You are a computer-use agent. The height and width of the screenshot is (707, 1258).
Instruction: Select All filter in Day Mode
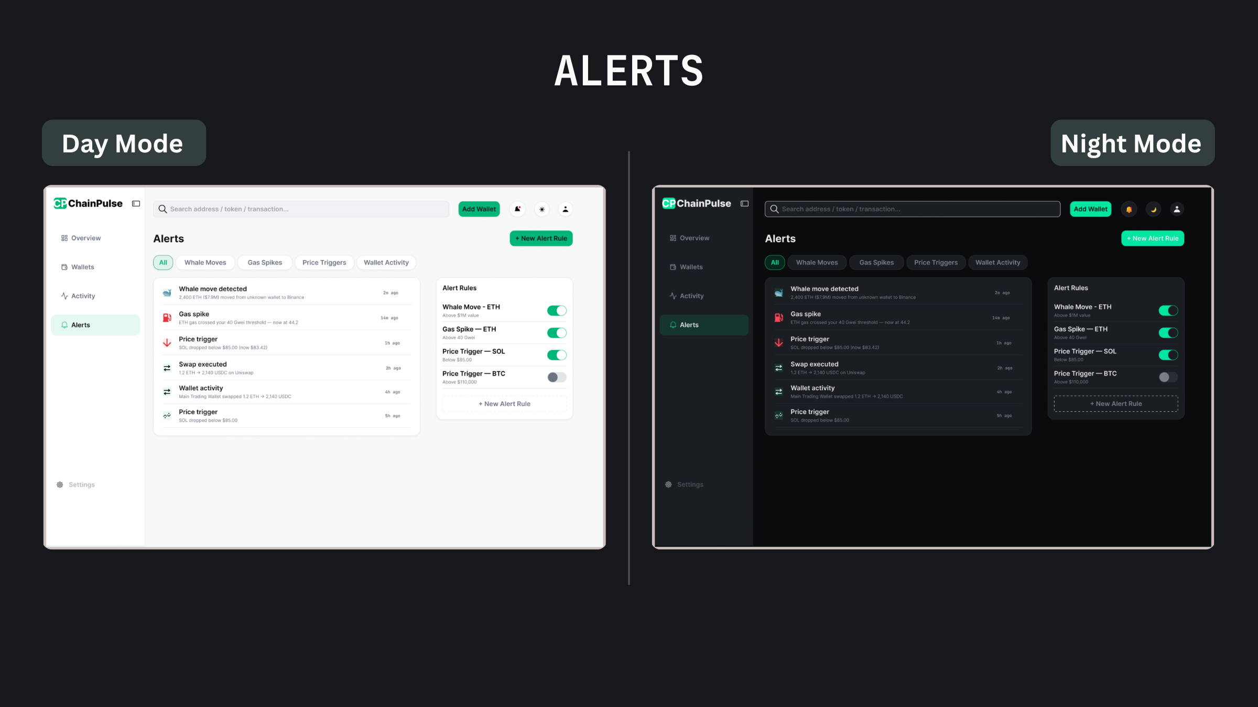(163, 262)
